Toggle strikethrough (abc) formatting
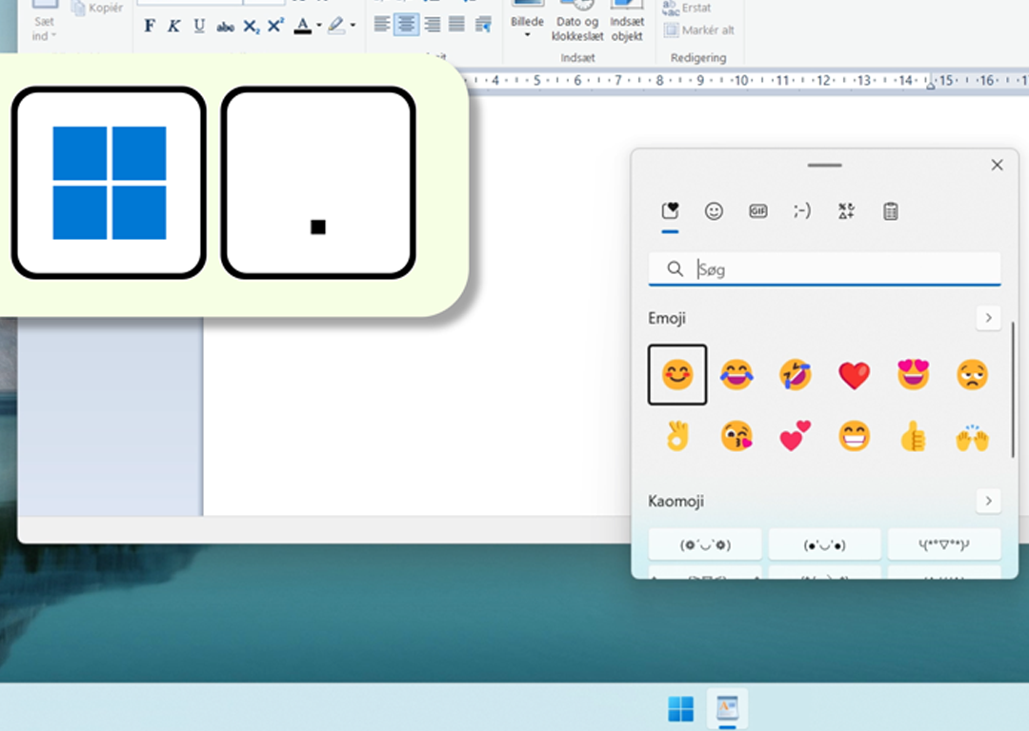Image resolution: width=1029 pixels, height=731 pixels. (x=225, y=27)
